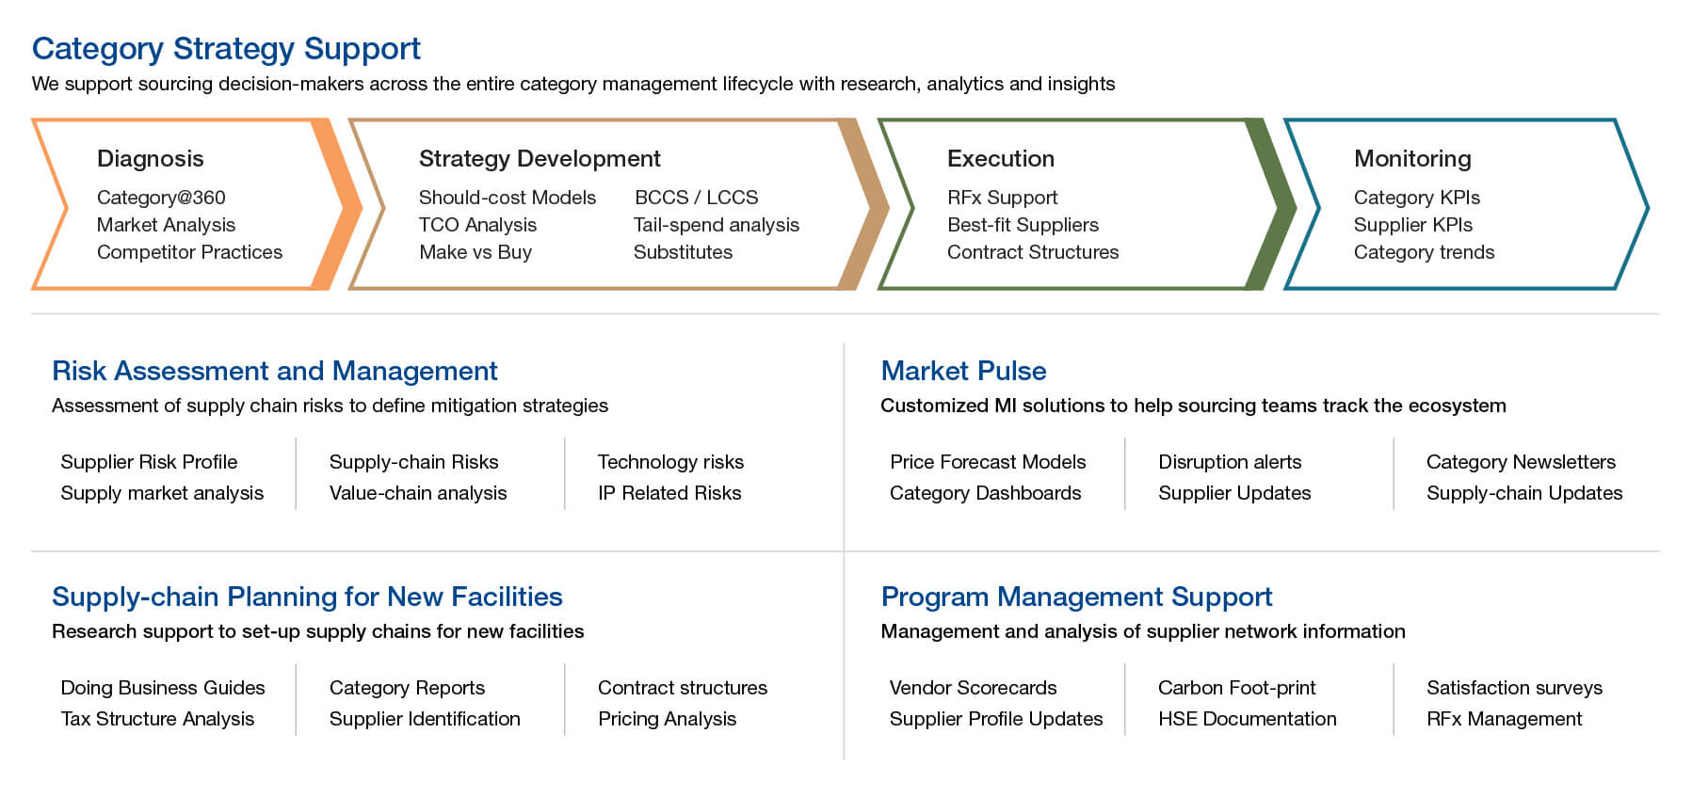Viewport: 1692px width, 797px height.
Task: Open the Monitoring stage heading
Action: (x=1412, y=159)
